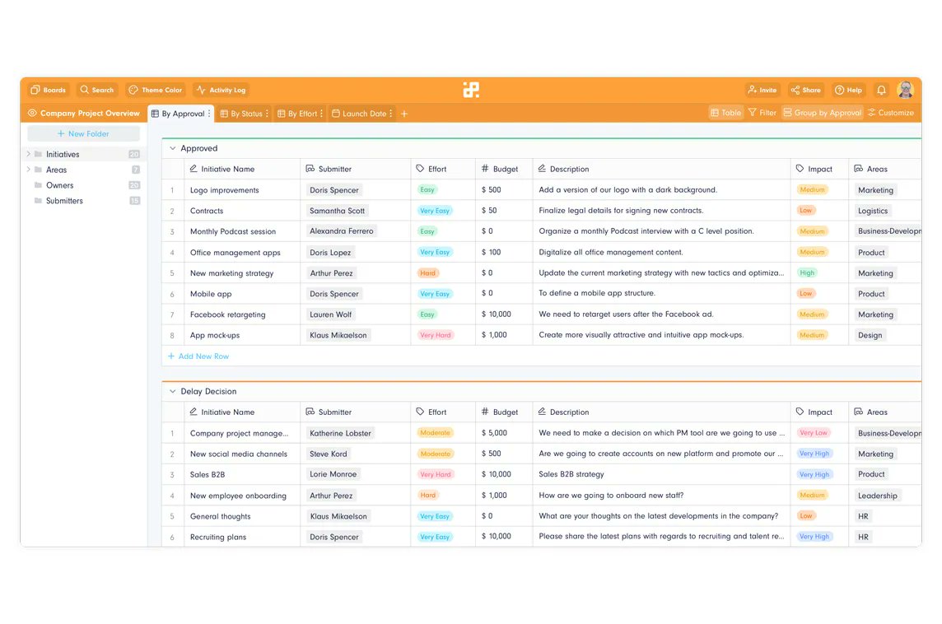Select Easy effort tag for Logo improvements
The height and width of the screenshot is (624, 942).
[x=427, y=190]
